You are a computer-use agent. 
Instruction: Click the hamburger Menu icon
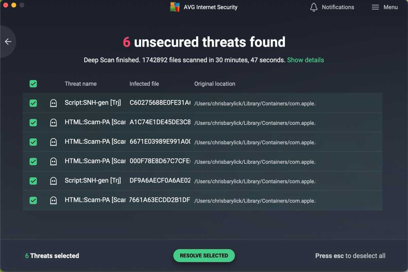375,7
